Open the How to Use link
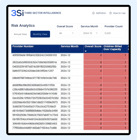Viewport: 137px width, 140px height. (x=119, y=13)
